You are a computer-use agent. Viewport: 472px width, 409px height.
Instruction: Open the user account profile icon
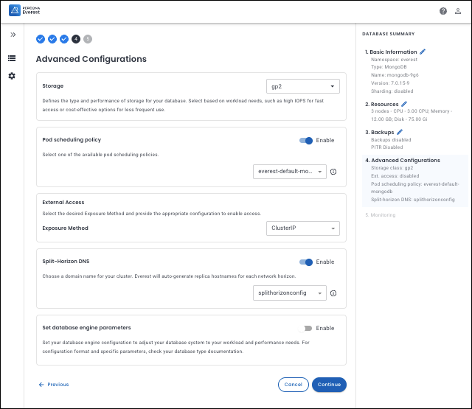(x=457, y=11)
